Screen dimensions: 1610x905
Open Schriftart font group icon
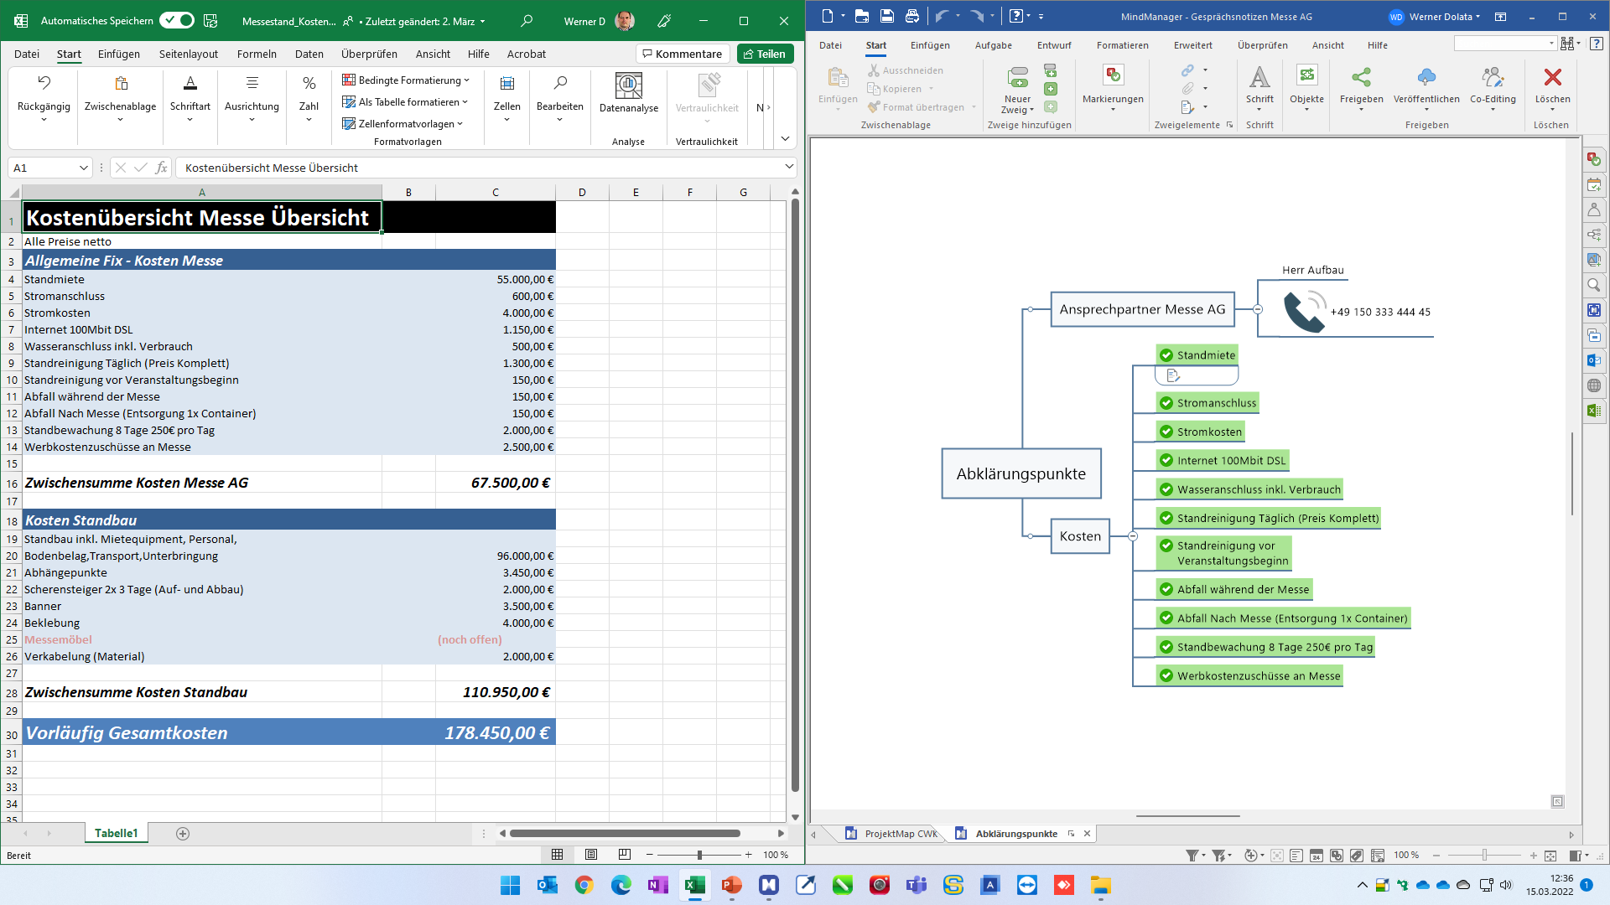pyautogui.click(x=190, y=83)
